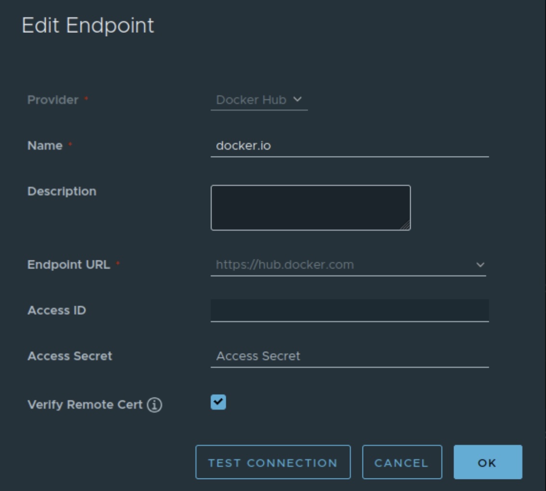The height and width of the screenshot is (491, 546).
Task: Click the https://hub.docker.com URL field
Action: [x=337, y=265]
